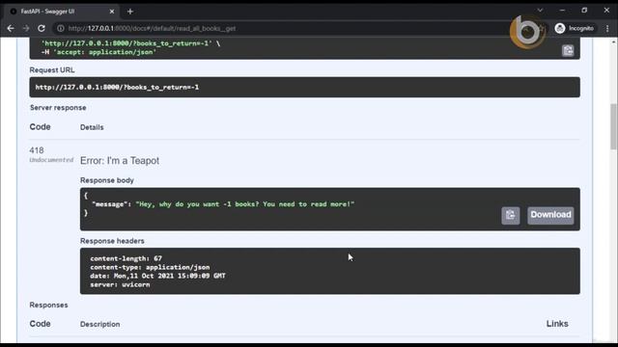This screenshot has width=618, height=347.
Task: Reload the Swagger UI page
Action: [x=42, y=28]
